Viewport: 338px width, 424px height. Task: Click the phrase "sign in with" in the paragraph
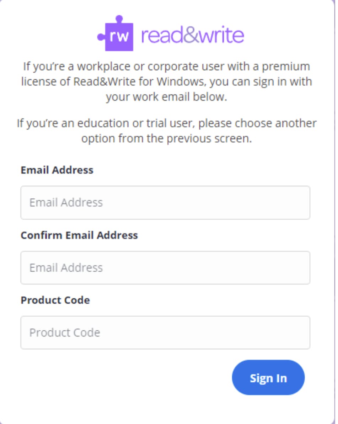(x=278, y=82)
